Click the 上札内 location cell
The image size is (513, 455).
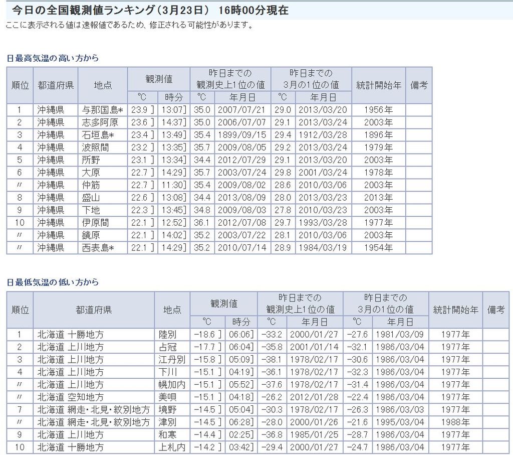[x=171, y=447]
